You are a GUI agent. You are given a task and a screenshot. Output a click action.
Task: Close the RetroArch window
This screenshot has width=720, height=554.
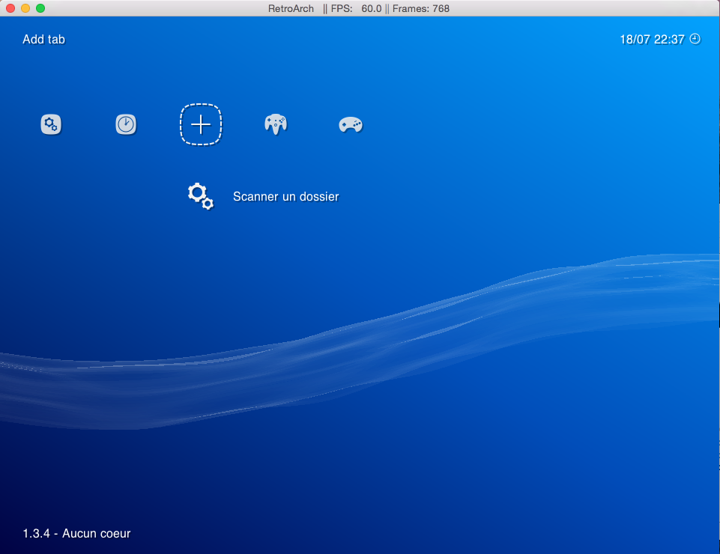click(10, 8)
